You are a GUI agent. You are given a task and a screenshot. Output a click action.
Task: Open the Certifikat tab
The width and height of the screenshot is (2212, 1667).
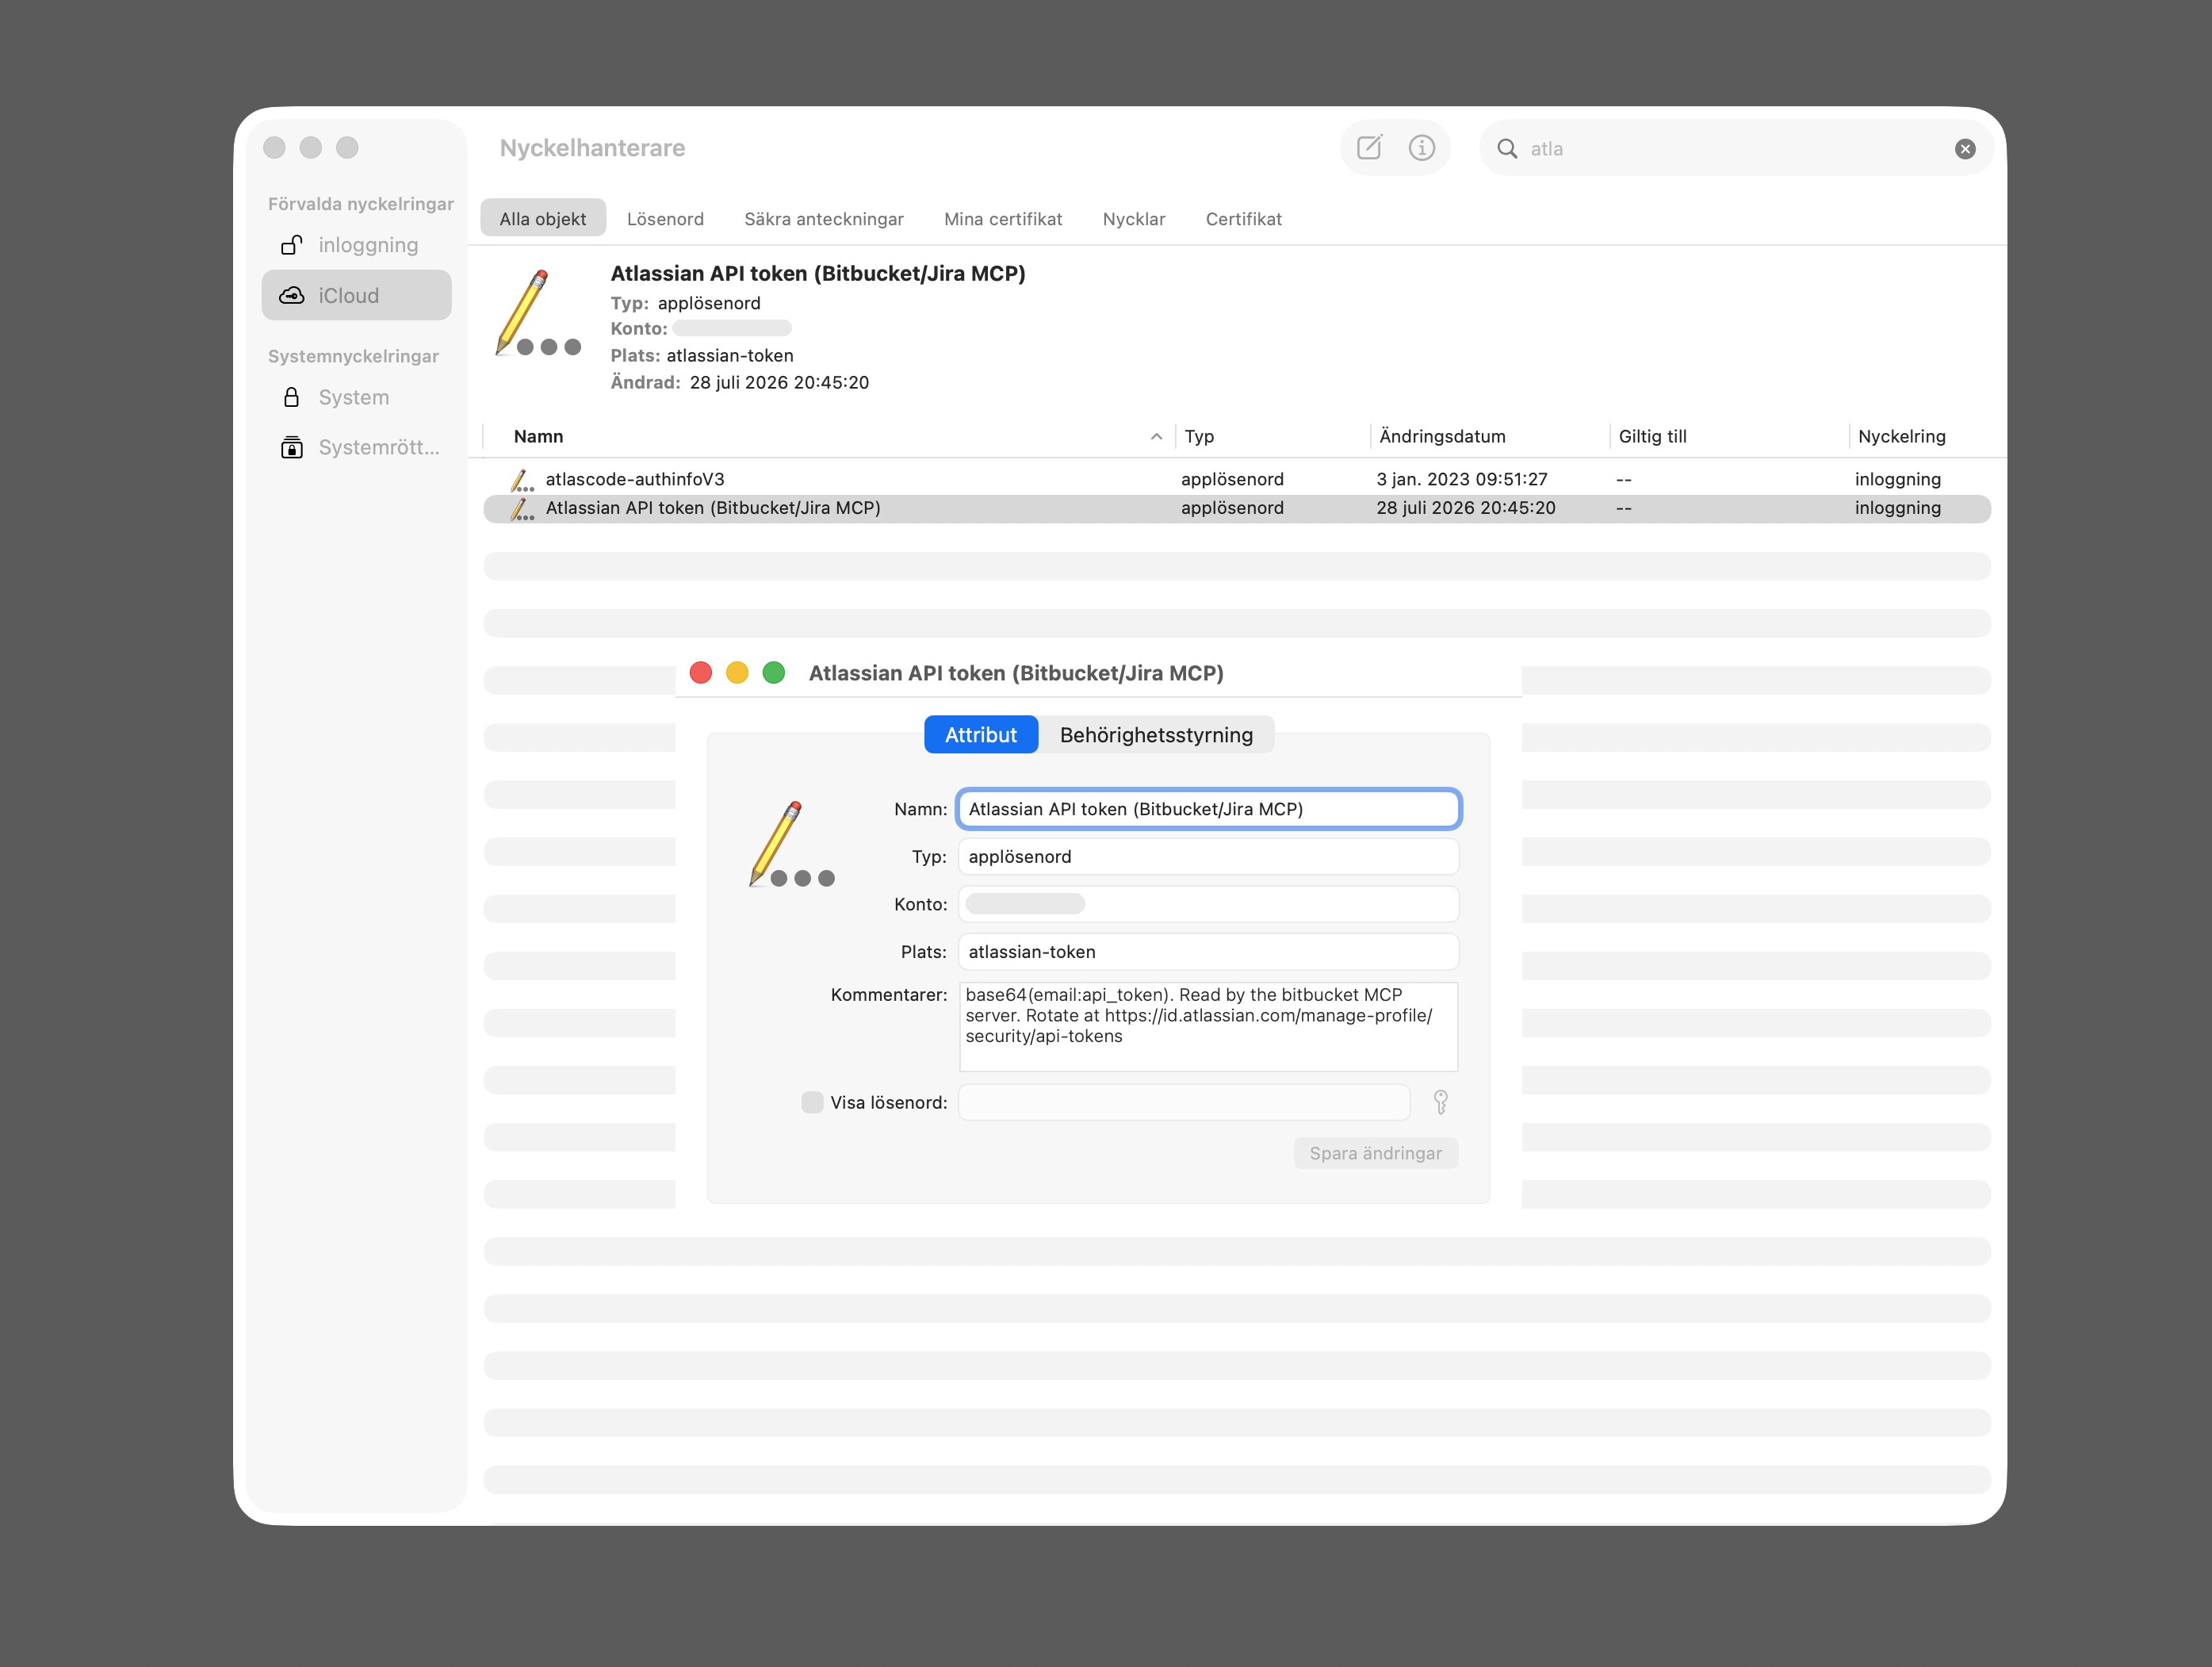coord(1243,219)
